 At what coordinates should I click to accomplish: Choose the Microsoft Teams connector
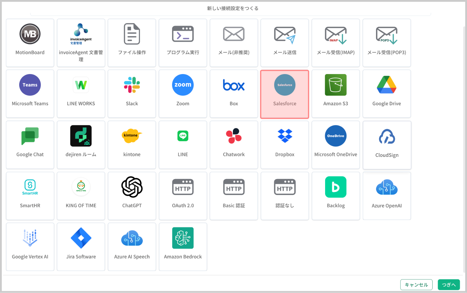click(x=30, y=94)
